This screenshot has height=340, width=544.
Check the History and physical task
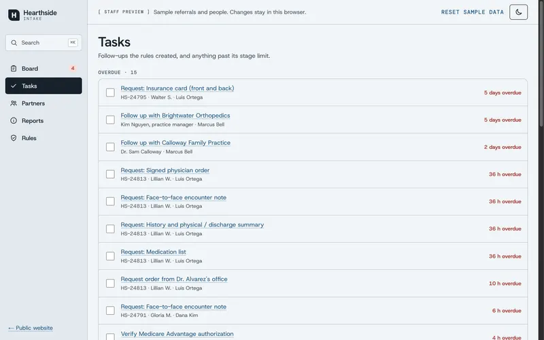pos(110,228)
